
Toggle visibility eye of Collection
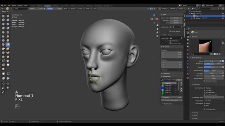click(223, 14)
